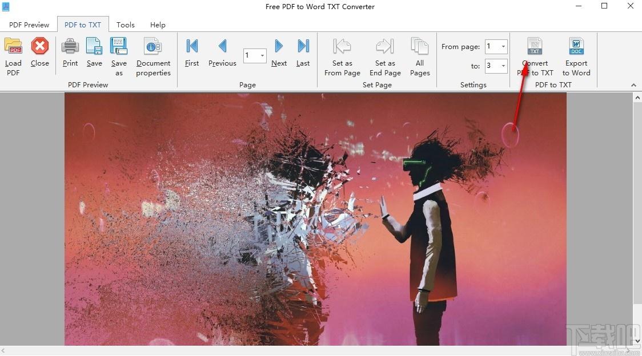
Task: Select All Pages
Action: point(420,56)
